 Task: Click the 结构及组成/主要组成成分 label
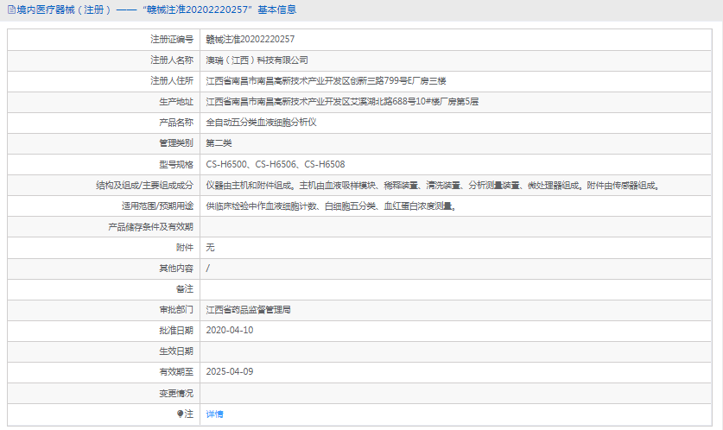tap(145, 186)
